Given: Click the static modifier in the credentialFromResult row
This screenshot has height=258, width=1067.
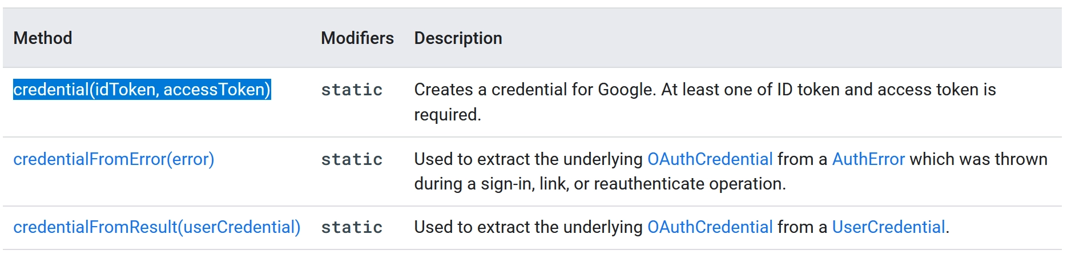Looking at the screenshot, I should click(x=352, y=228).
